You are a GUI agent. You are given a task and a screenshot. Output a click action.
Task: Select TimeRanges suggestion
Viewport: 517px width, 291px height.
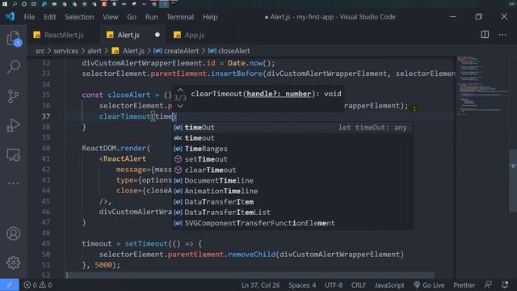click(292, 149)
